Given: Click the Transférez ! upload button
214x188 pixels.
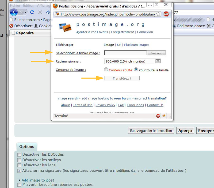Looking at the screenshot, I should (122, 78).
